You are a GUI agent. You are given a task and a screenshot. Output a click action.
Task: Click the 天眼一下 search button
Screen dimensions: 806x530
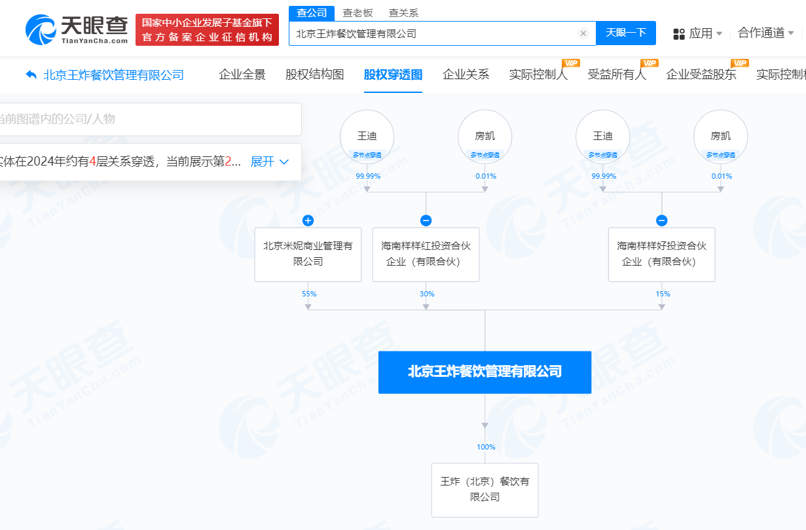[625, 33]
